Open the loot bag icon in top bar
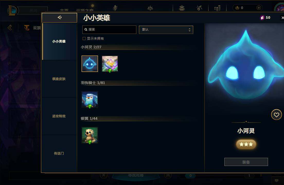The width and height of the screenshot is (284, 185). point(182,8)
